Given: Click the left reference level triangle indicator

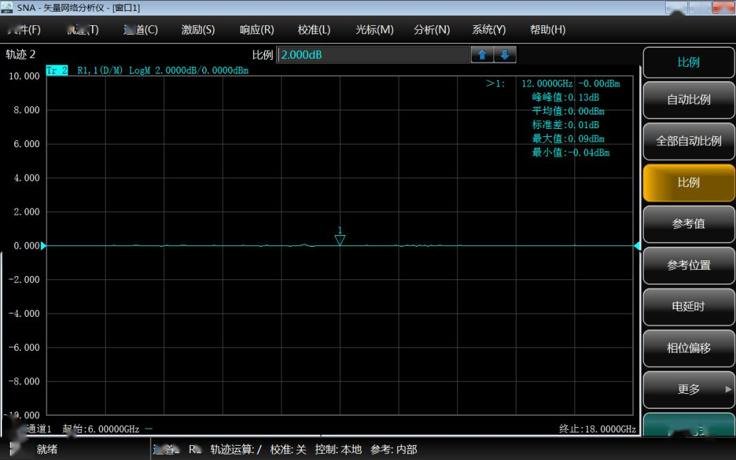Looking at the screenshot, I should click(44, 245).
